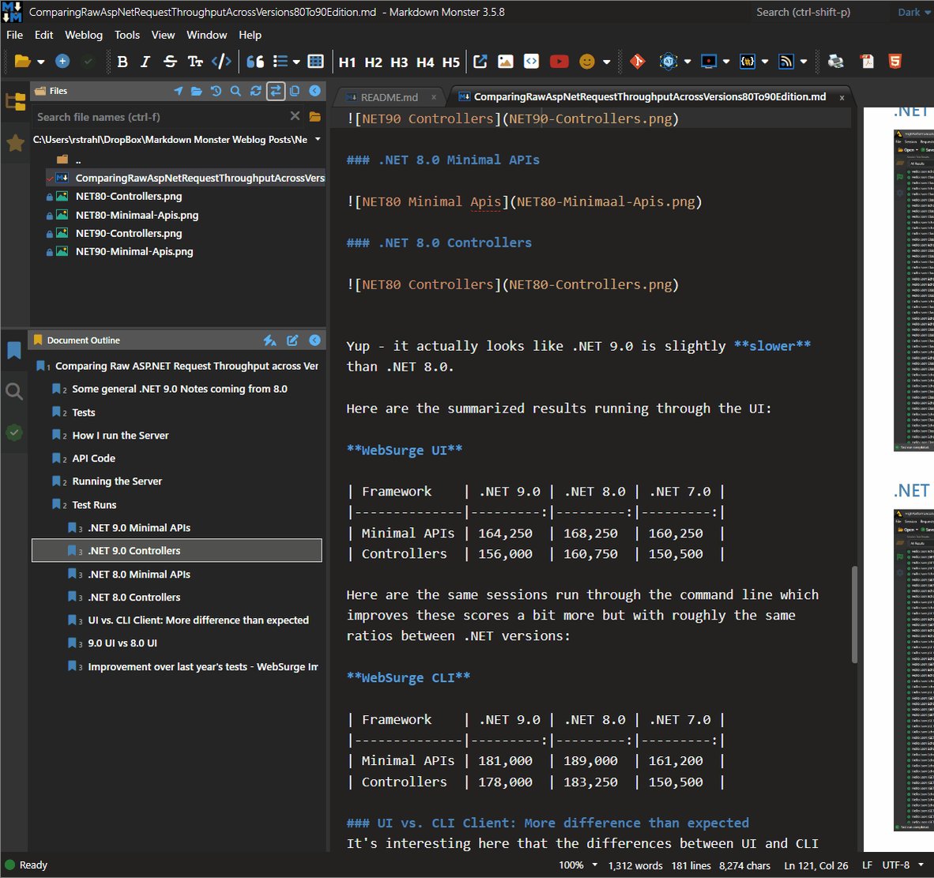934x878 pixels.
Task: Search files using the Files panel magnifier
Action: (x=236, y=91)
